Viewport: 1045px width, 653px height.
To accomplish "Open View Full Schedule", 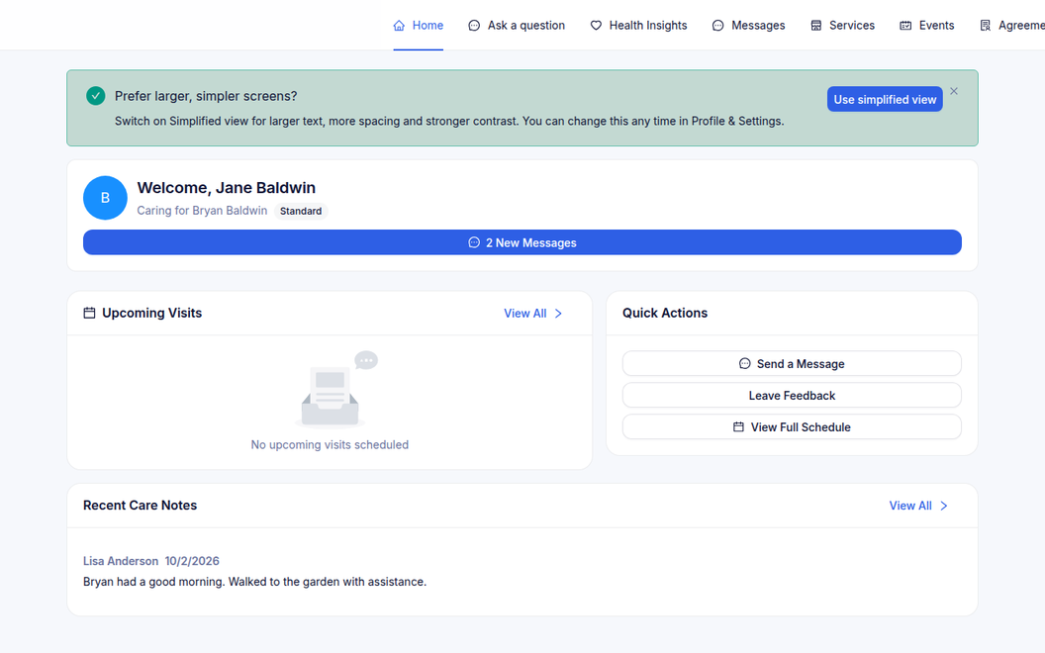I will click(792, 427).
